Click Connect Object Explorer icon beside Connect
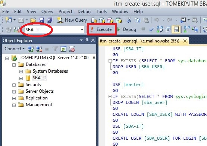This screenshot has height=146, width=207. click(x=31, y=49)
